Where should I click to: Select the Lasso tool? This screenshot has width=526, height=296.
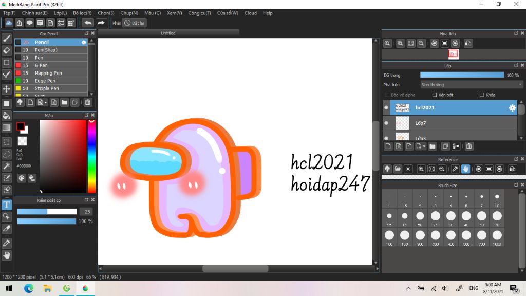(6, 154)
